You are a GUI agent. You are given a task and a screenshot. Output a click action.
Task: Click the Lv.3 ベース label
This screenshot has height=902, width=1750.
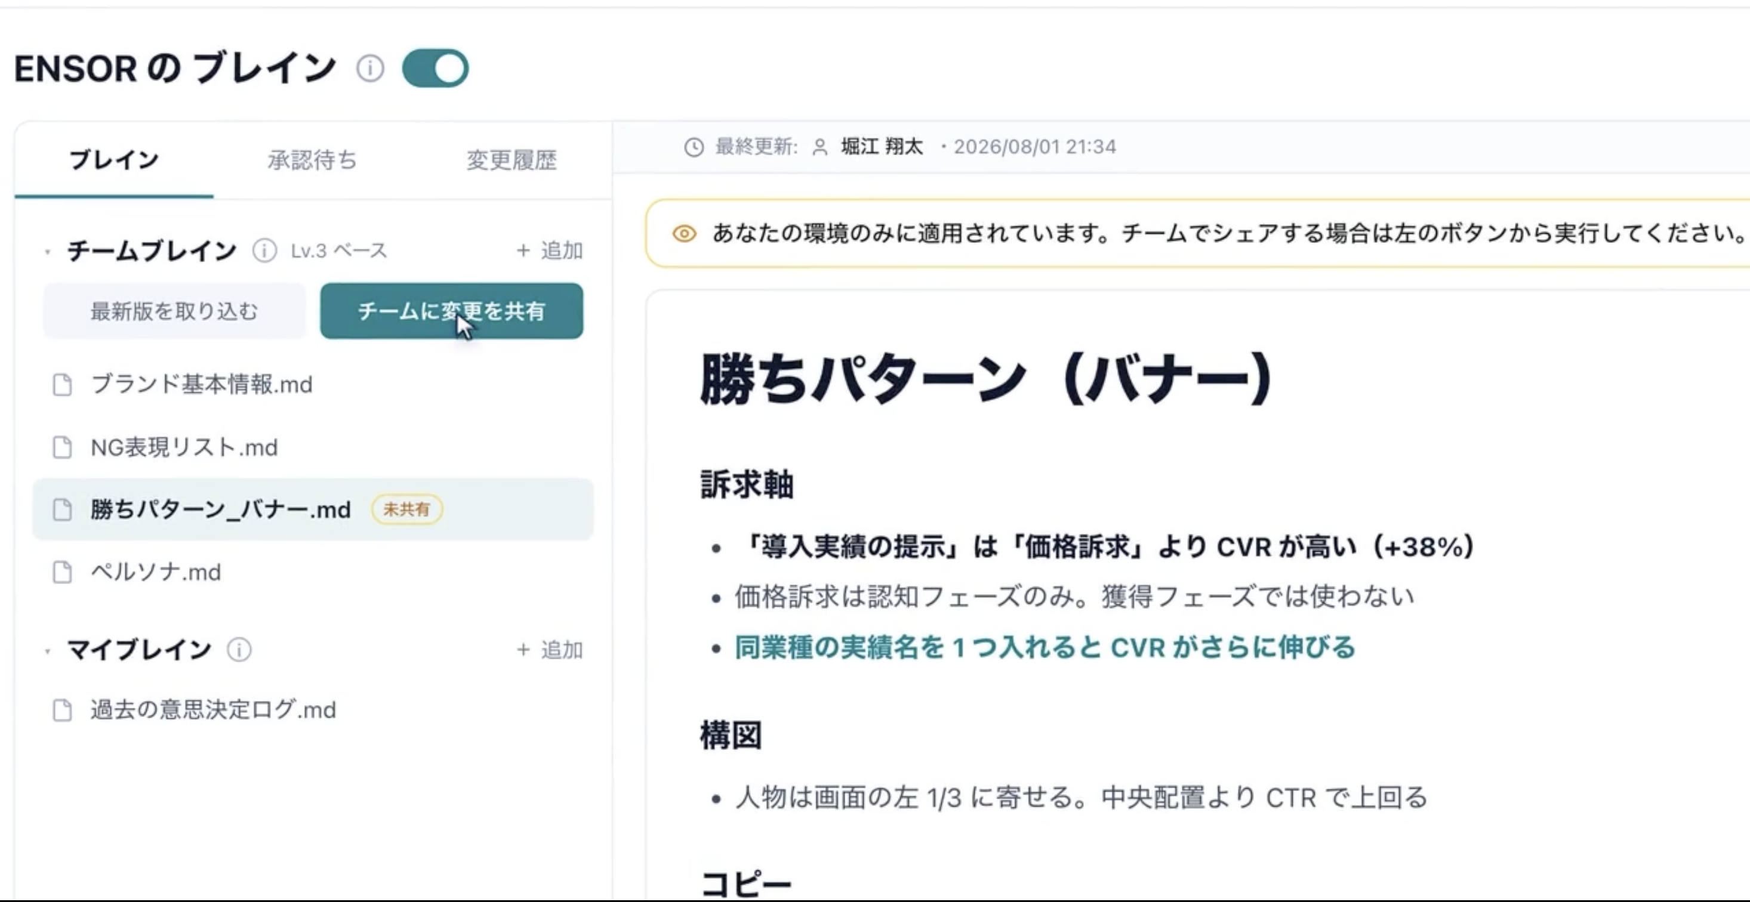tap(339, 251)
